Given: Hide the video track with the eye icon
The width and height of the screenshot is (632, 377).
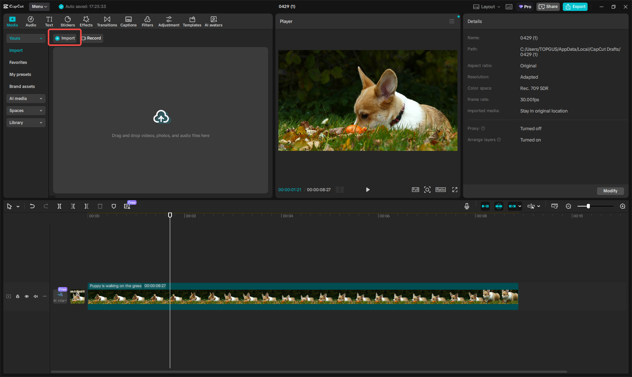Looking at the screenshot, I should 26,296.
